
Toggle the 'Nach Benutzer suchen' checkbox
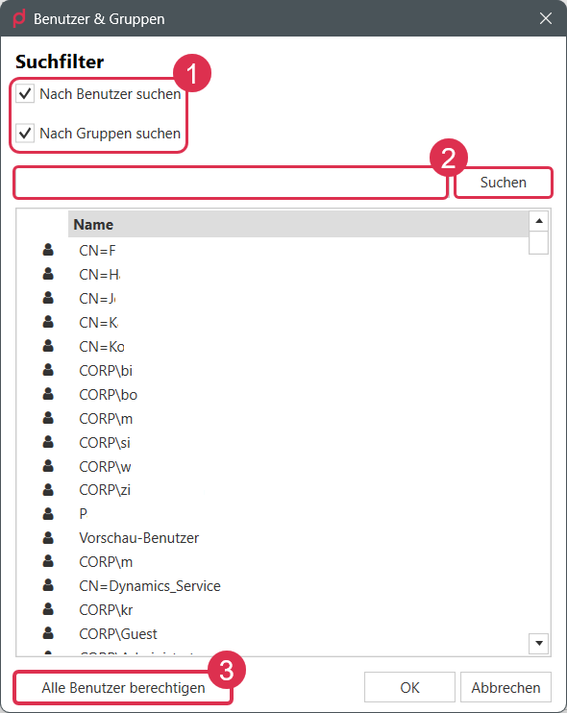pos(25,93)
